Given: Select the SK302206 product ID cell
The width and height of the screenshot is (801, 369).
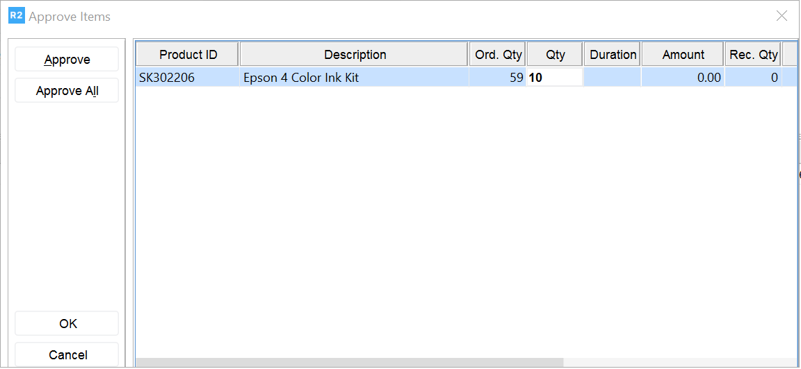Looking at the screenshot, I should tap(187, 78).
